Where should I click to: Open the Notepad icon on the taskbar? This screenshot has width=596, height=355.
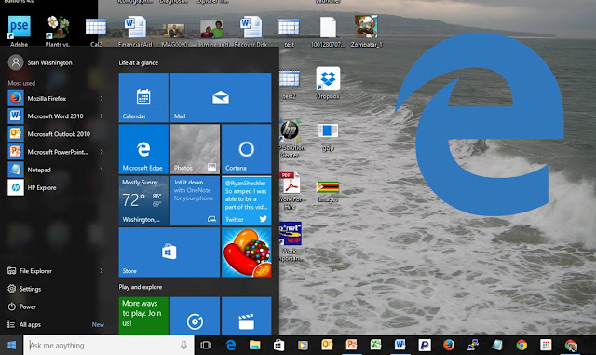coord(497,345)
